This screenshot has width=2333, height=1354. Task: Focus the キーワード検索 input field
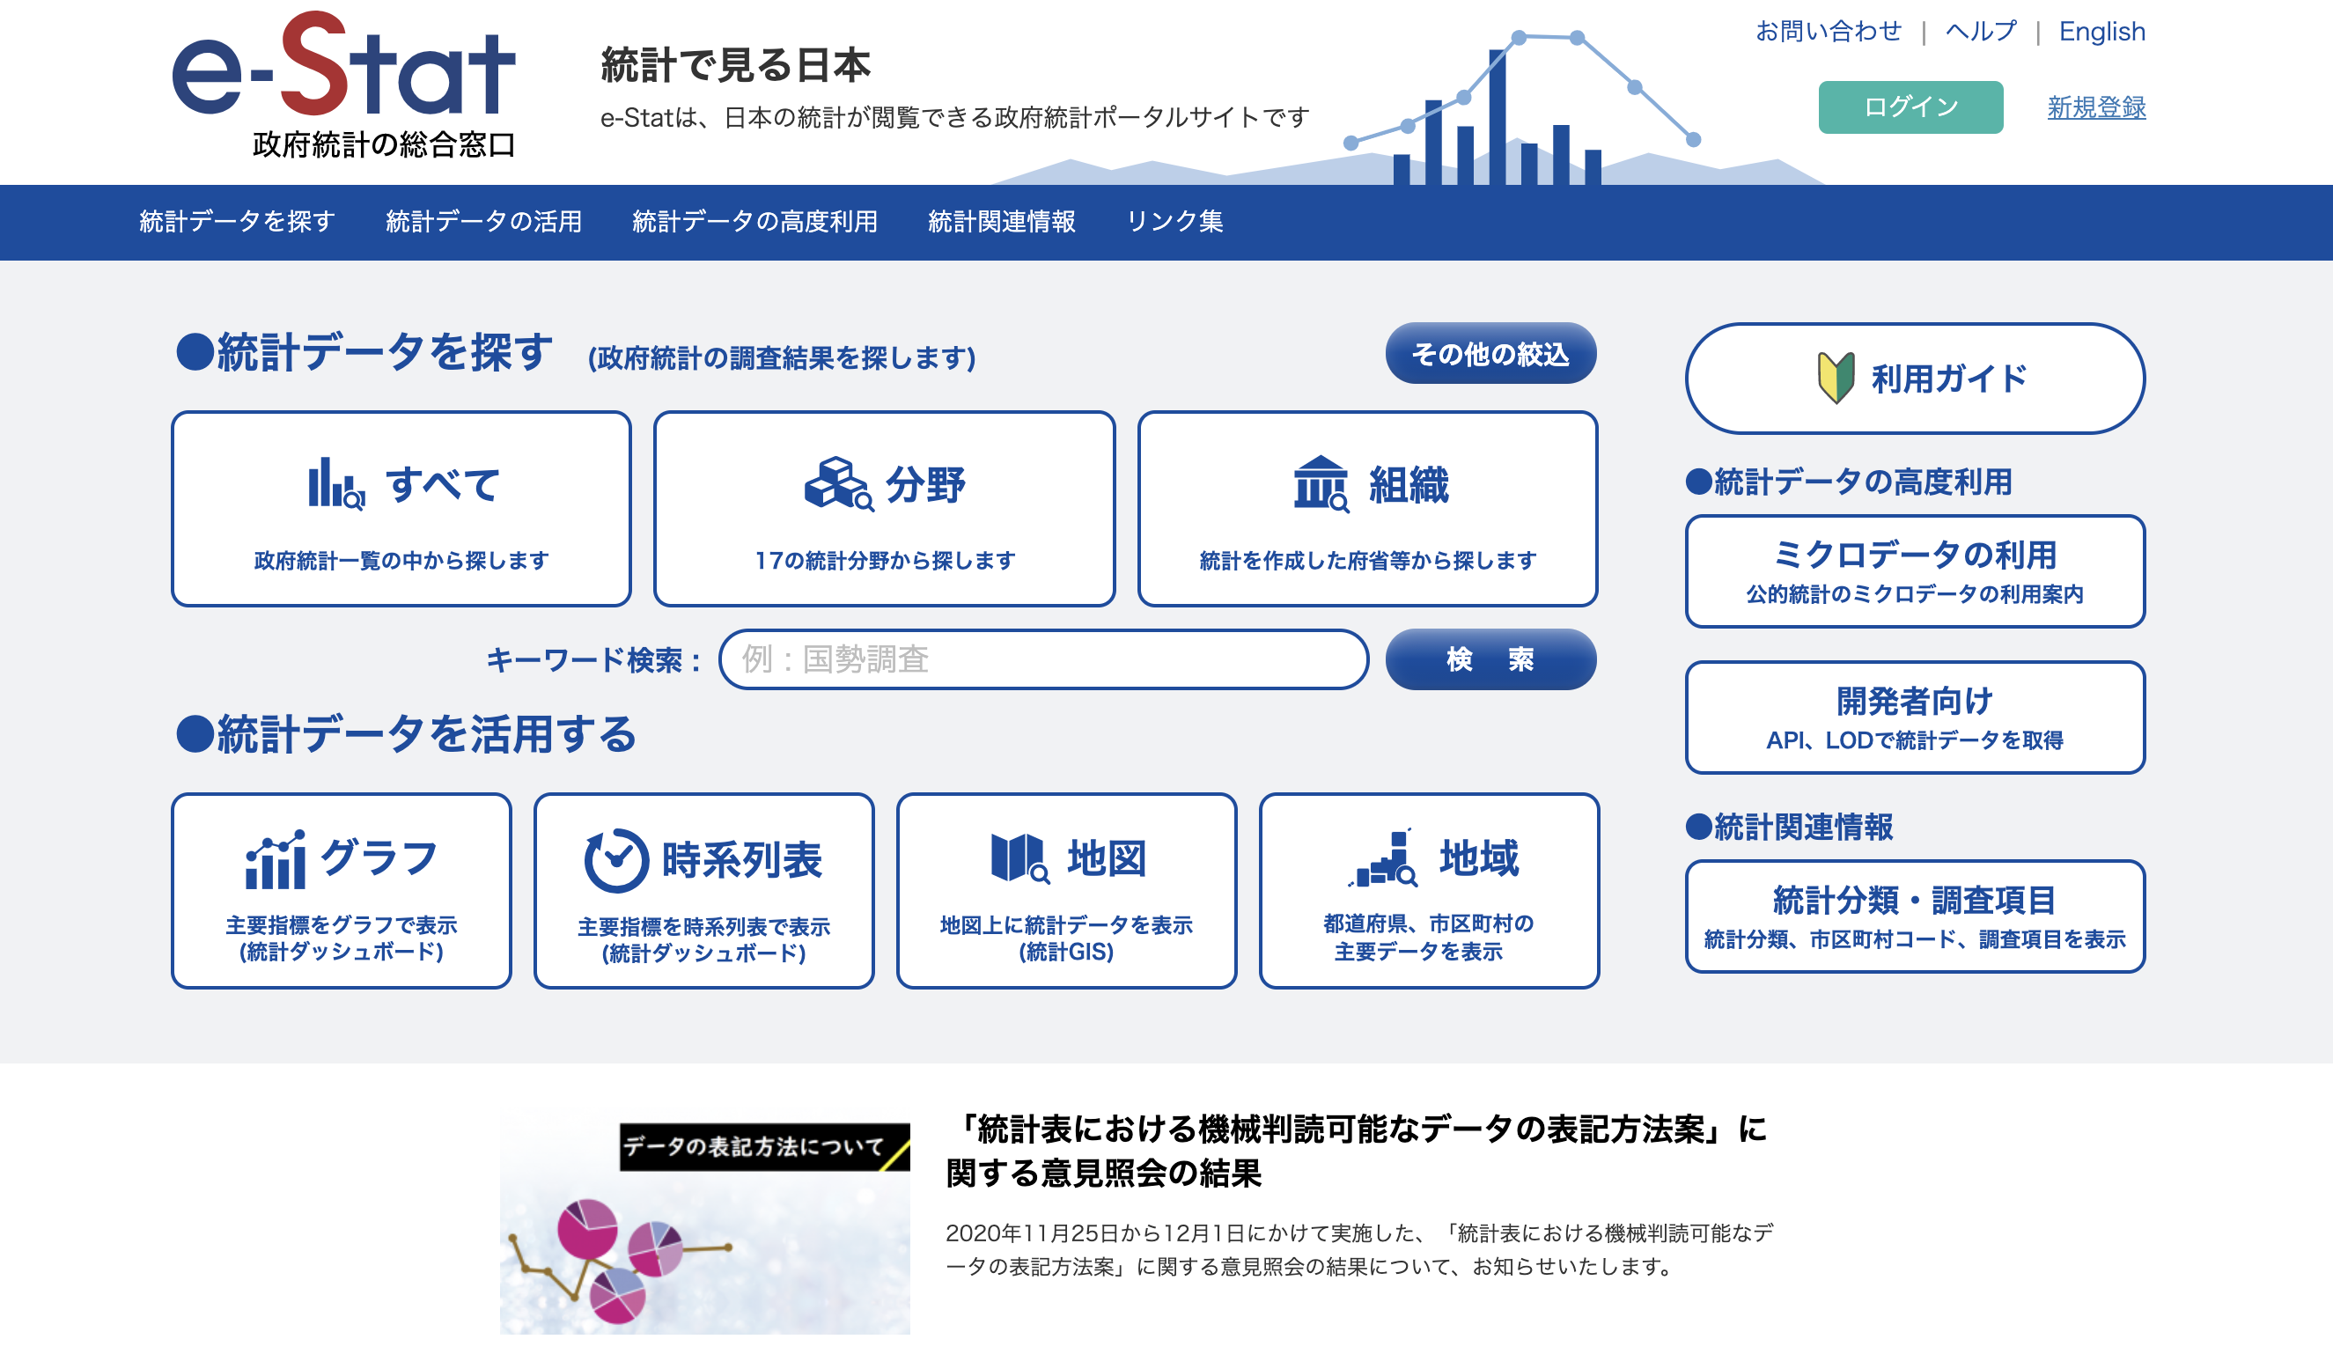coord(1043,659)
